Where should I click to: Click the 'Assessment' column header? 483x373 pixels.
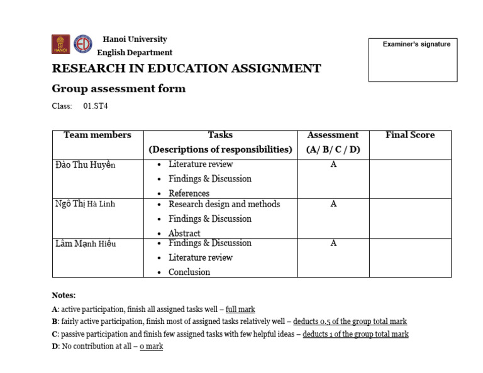coord(333,135)
